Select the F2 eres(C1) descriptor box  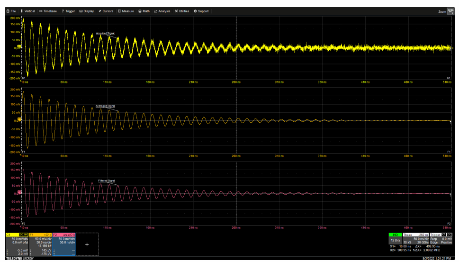(x=64, y=244)
